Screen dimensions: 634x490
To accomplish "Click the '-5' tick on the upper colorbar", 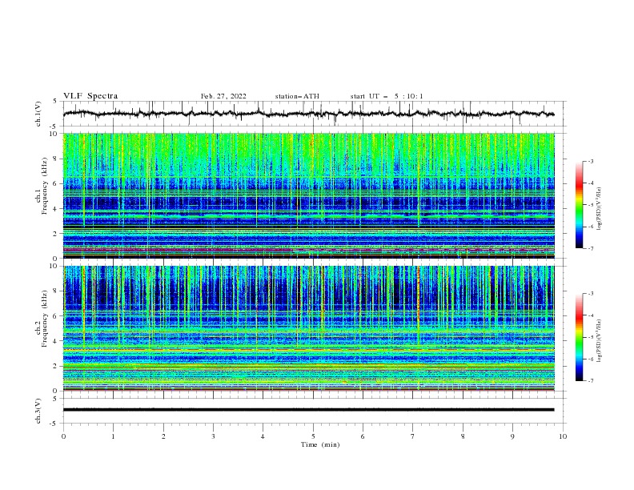I will click(x=590, y=205).
